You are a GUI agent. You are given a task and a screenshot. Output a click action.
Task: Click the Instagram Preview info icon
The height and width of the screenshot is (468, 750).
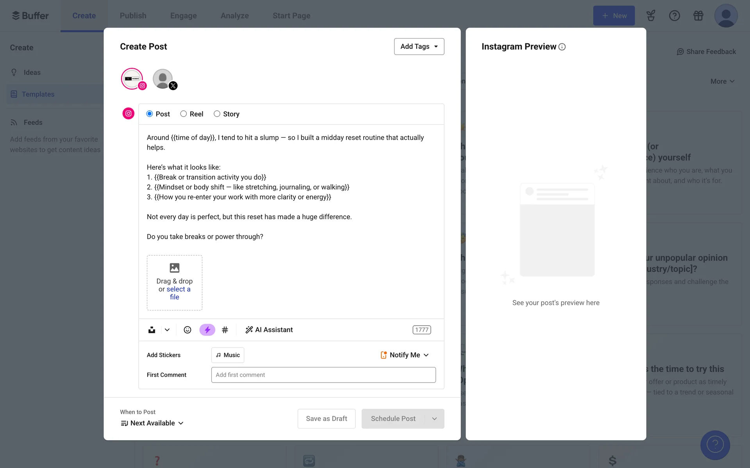tap(562, 47)
